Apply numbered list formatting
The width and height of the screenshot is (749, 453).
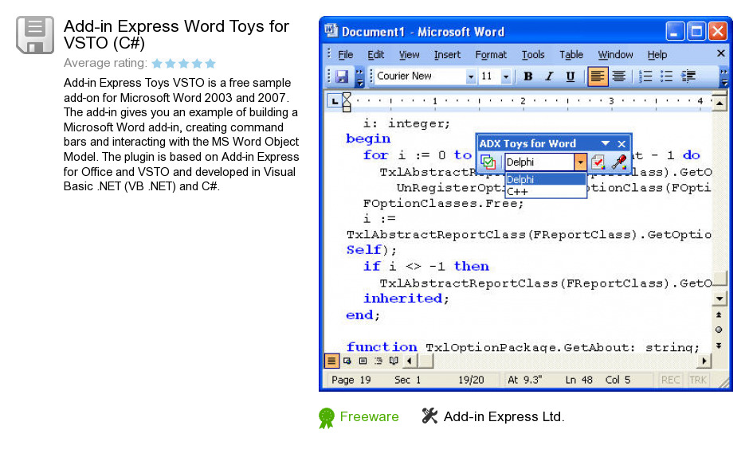coord(645,76)
